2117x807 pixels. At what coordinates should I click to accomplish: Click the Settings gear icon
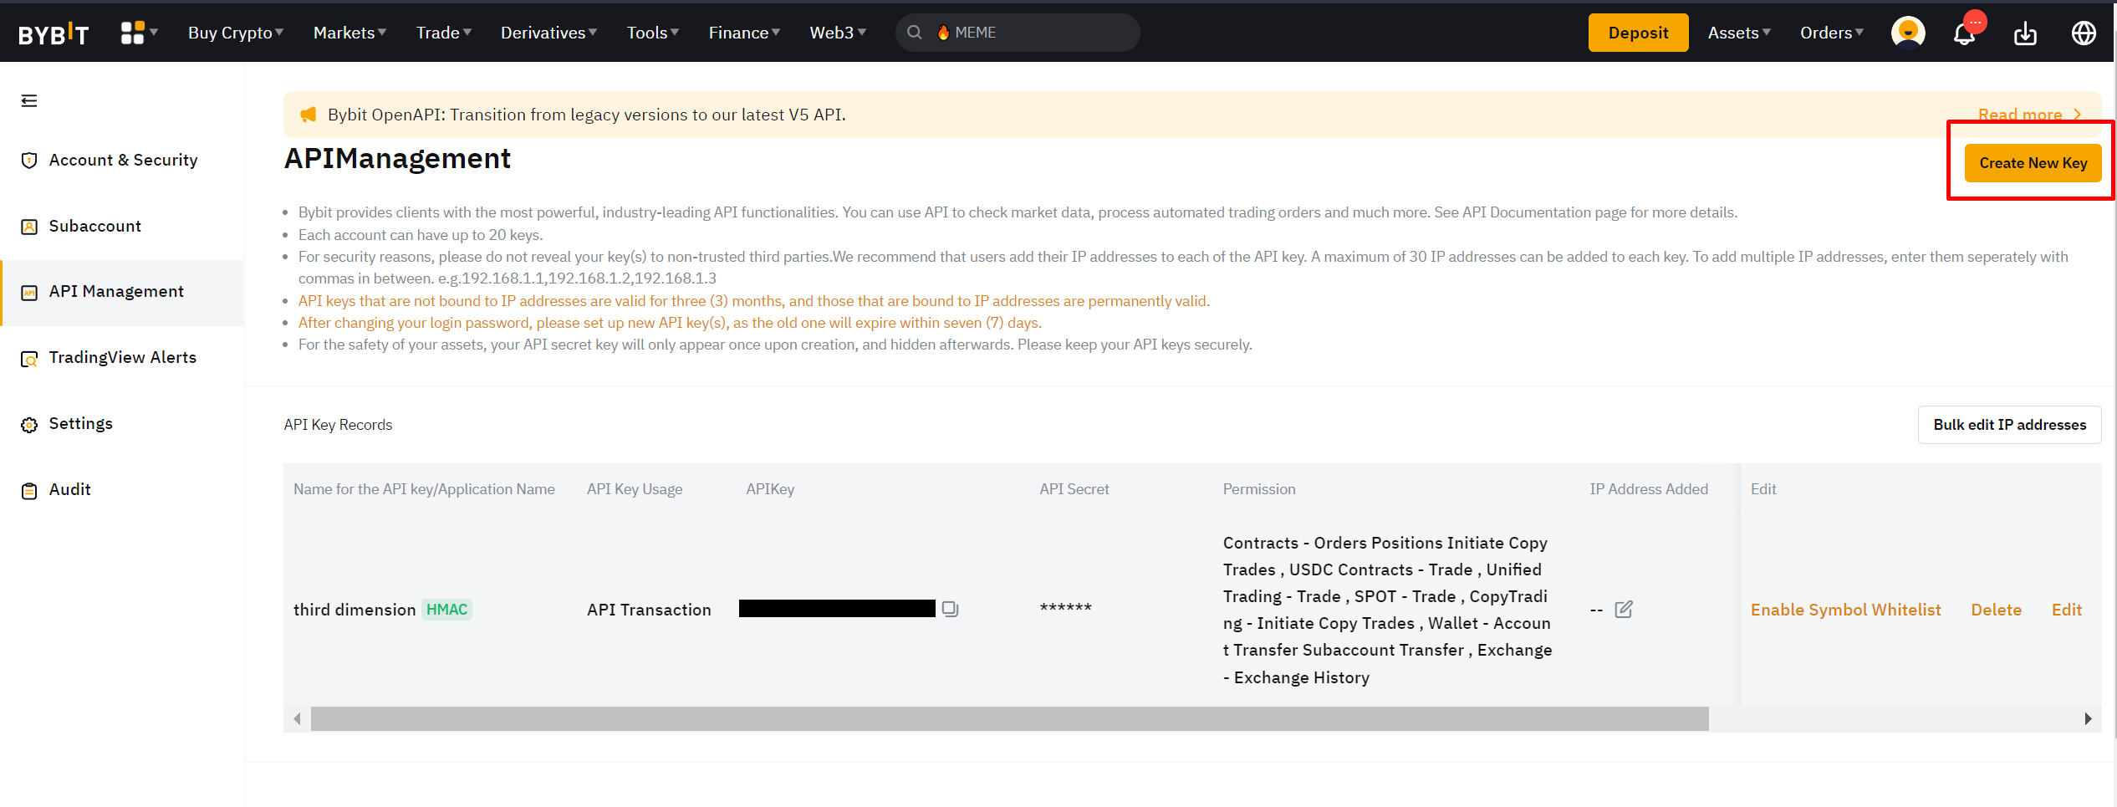coord(29,425)
